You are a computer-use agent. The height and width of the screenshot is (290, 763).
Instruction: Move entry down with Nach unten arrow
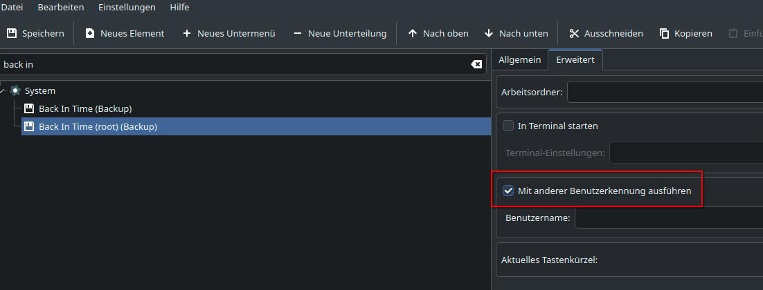coord(489,33)
